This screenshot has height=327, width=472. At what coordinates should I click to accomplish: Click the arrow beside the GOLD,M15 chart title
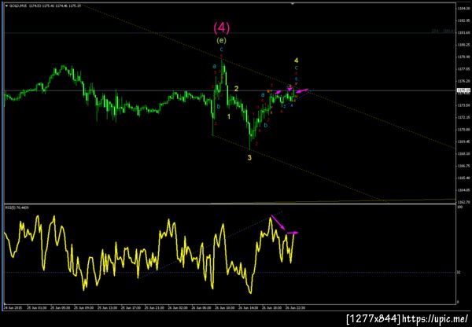coord(7,6)
